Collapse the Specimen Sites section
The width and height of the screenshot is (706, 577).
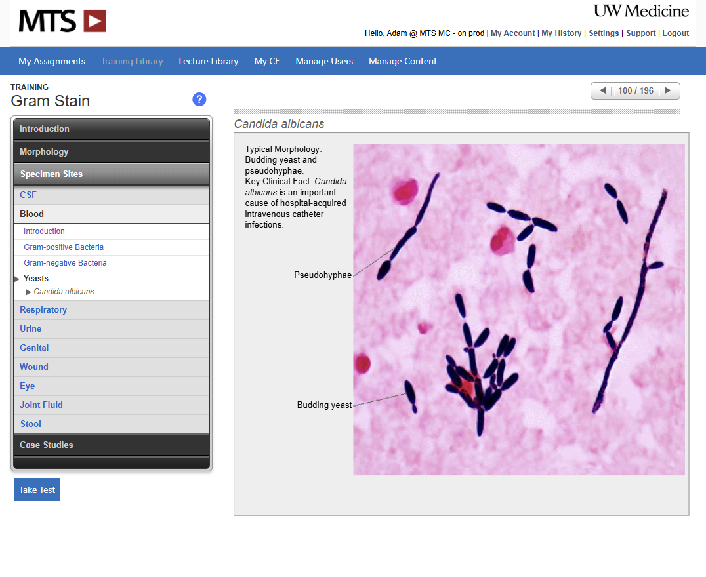112,174
